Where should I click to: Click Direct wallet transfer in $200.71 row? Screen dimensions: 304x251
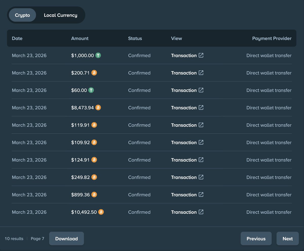pyautogui.click(x=269, y=73)
